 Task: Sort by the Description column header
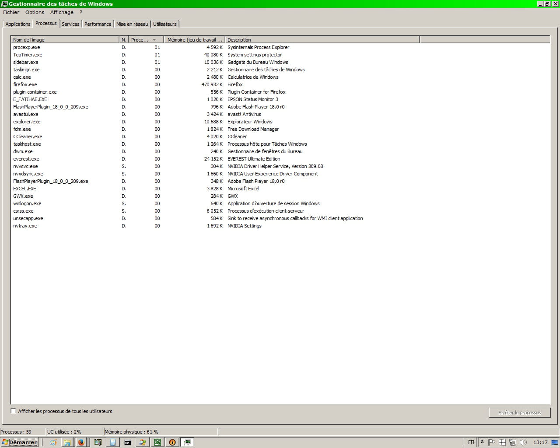point(322,39)
